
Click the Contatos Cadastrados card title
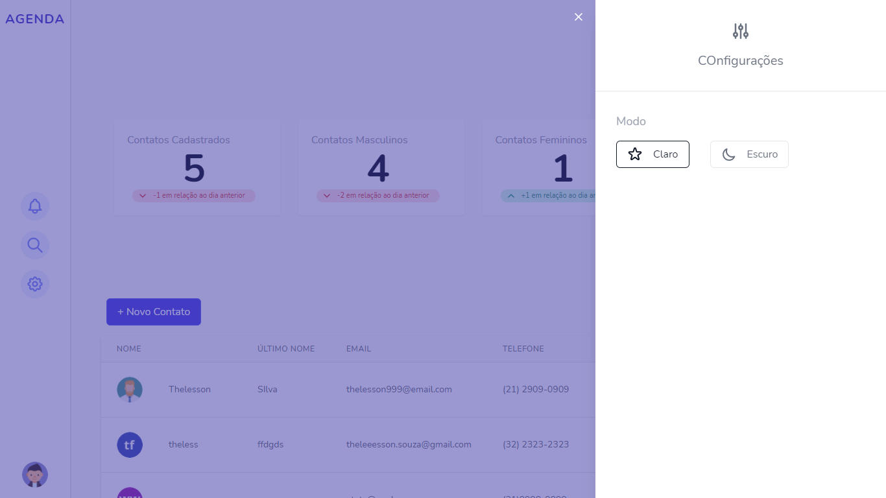point(178,140)
